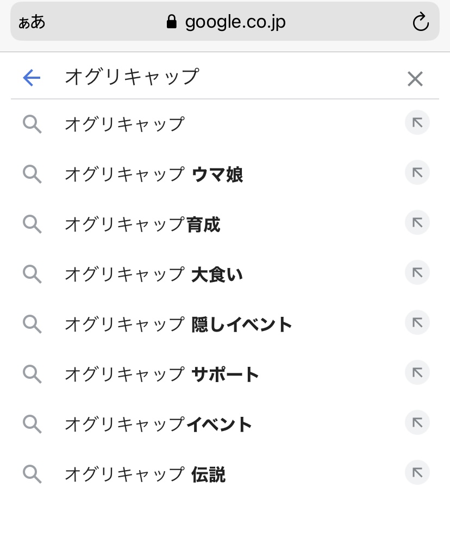The width and height of the screenshot is (450, 556).
Task: Tap the lock icon in the address bar
Action: [172, 22]
